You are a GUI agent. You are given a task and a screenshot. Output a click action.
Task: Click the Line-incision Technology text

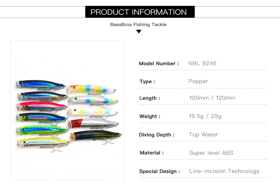tap(224, 171)
